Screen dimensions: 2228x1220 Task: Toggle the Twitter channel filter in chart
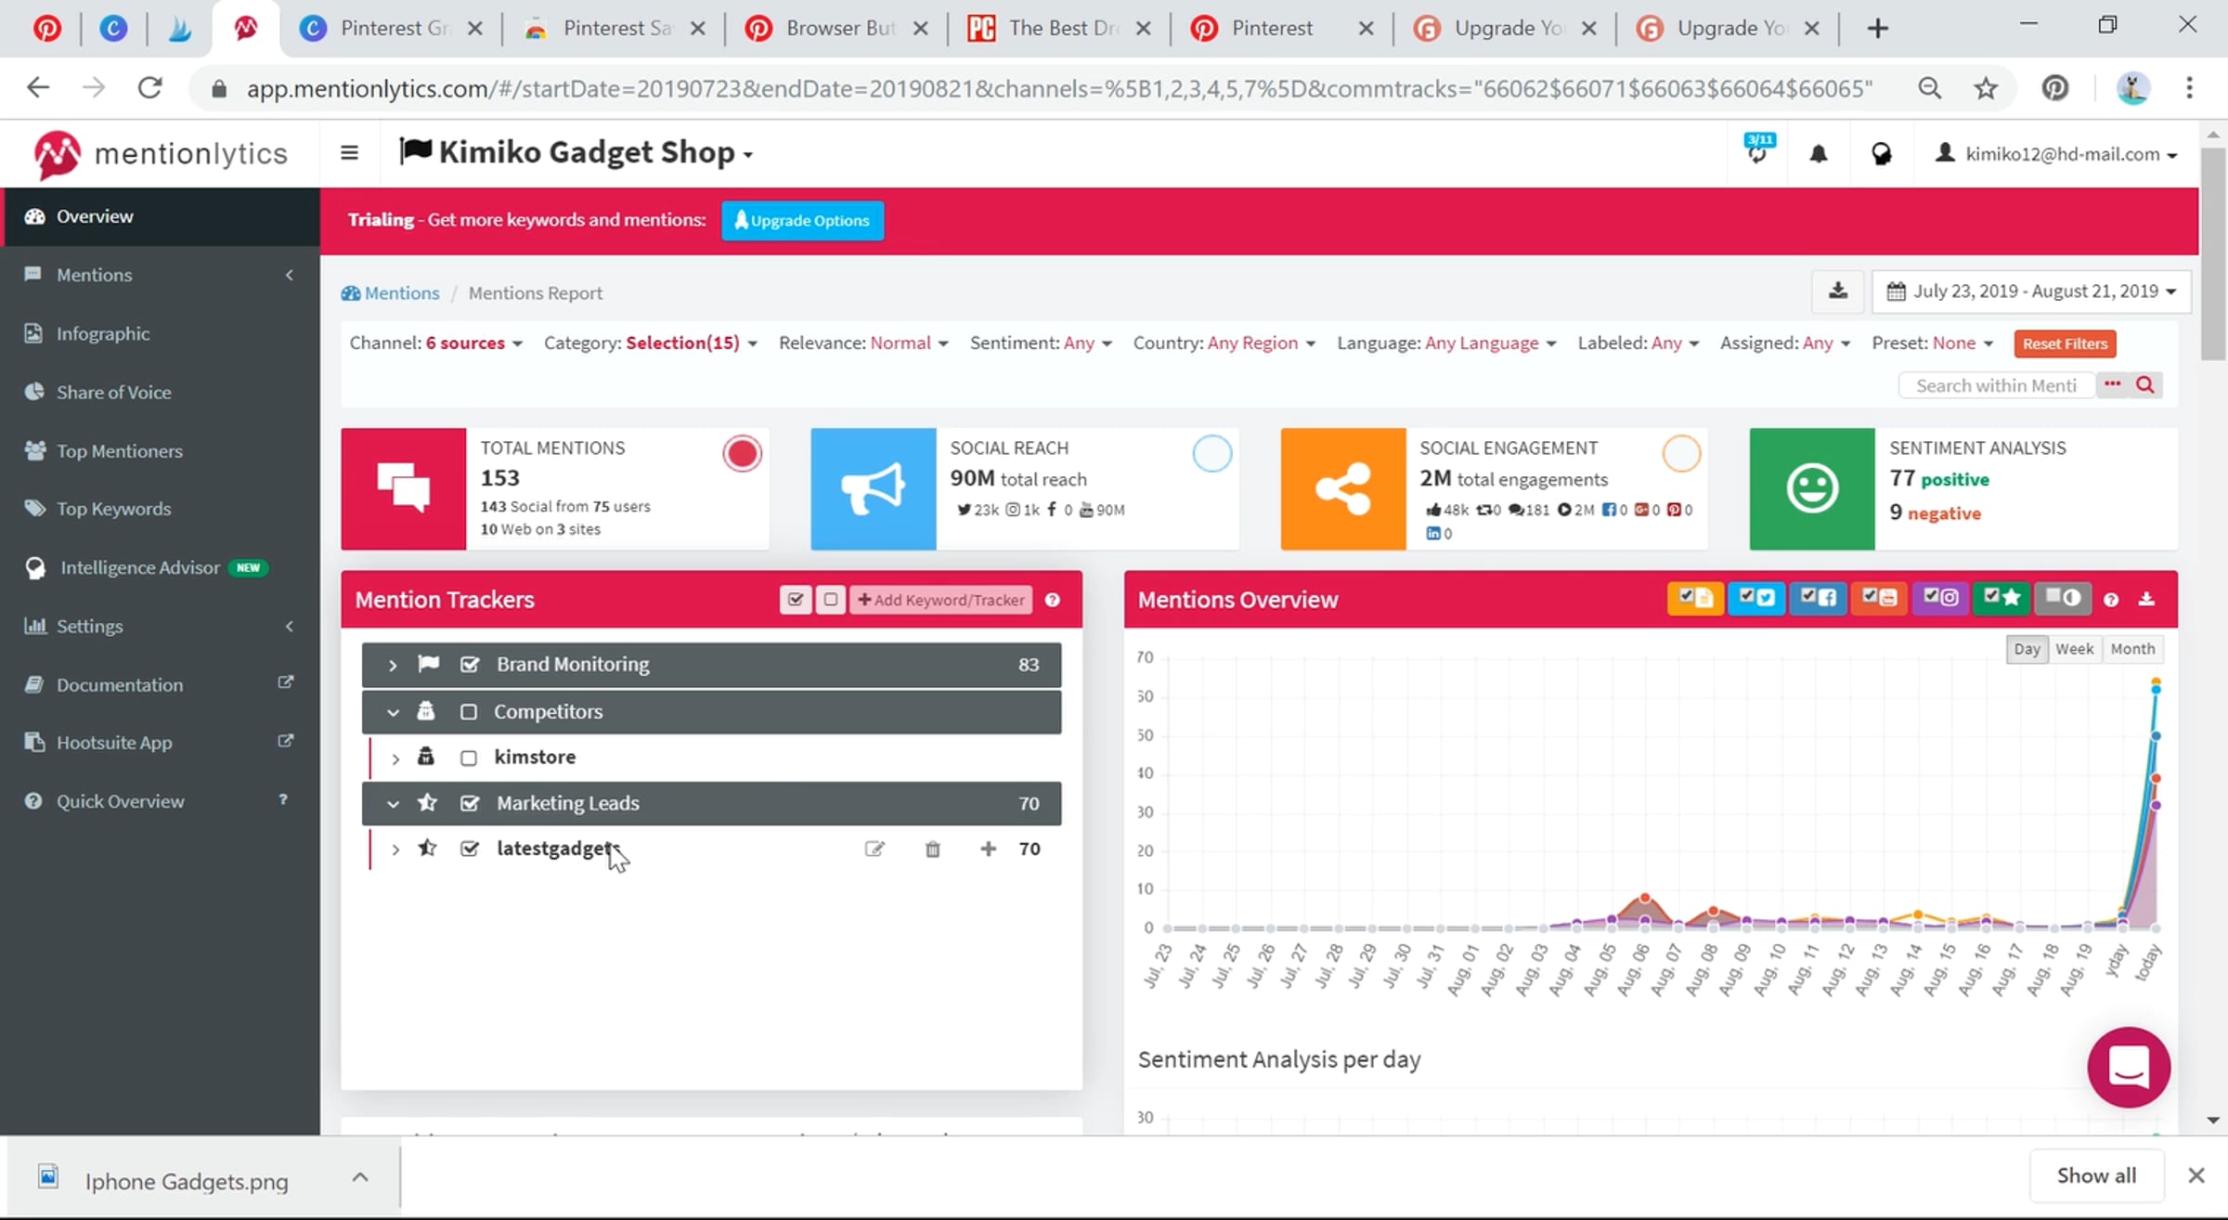coord(1755,599)
